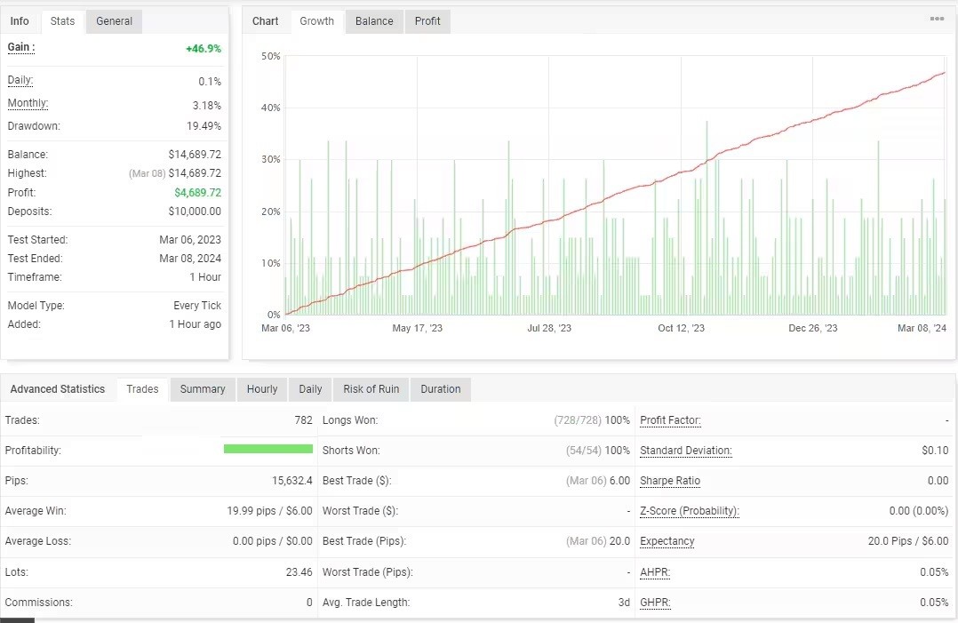Show the Balance chart tab
958x623 pixels.
[x=374, y=21]
